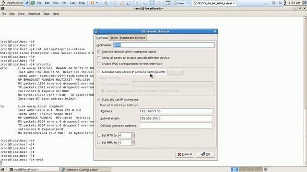Click the Ethernet Device title bar icon
The image size is (307, 172).
[x=96, y=32]
